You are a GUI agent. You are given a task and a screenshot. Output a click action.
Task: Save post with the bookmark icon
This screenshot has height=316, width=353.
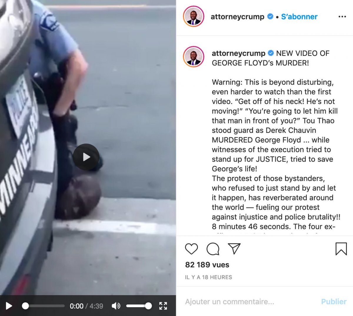click(341, 249)
